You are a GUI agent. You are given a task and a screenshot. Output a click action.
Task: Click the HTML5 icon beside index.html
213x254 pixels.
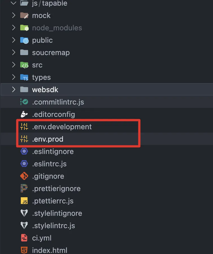[24, 250]
